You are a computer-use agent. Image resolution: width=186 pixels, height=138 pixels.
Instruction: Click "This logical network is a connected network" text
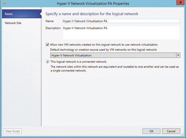[x=78, y=62]
